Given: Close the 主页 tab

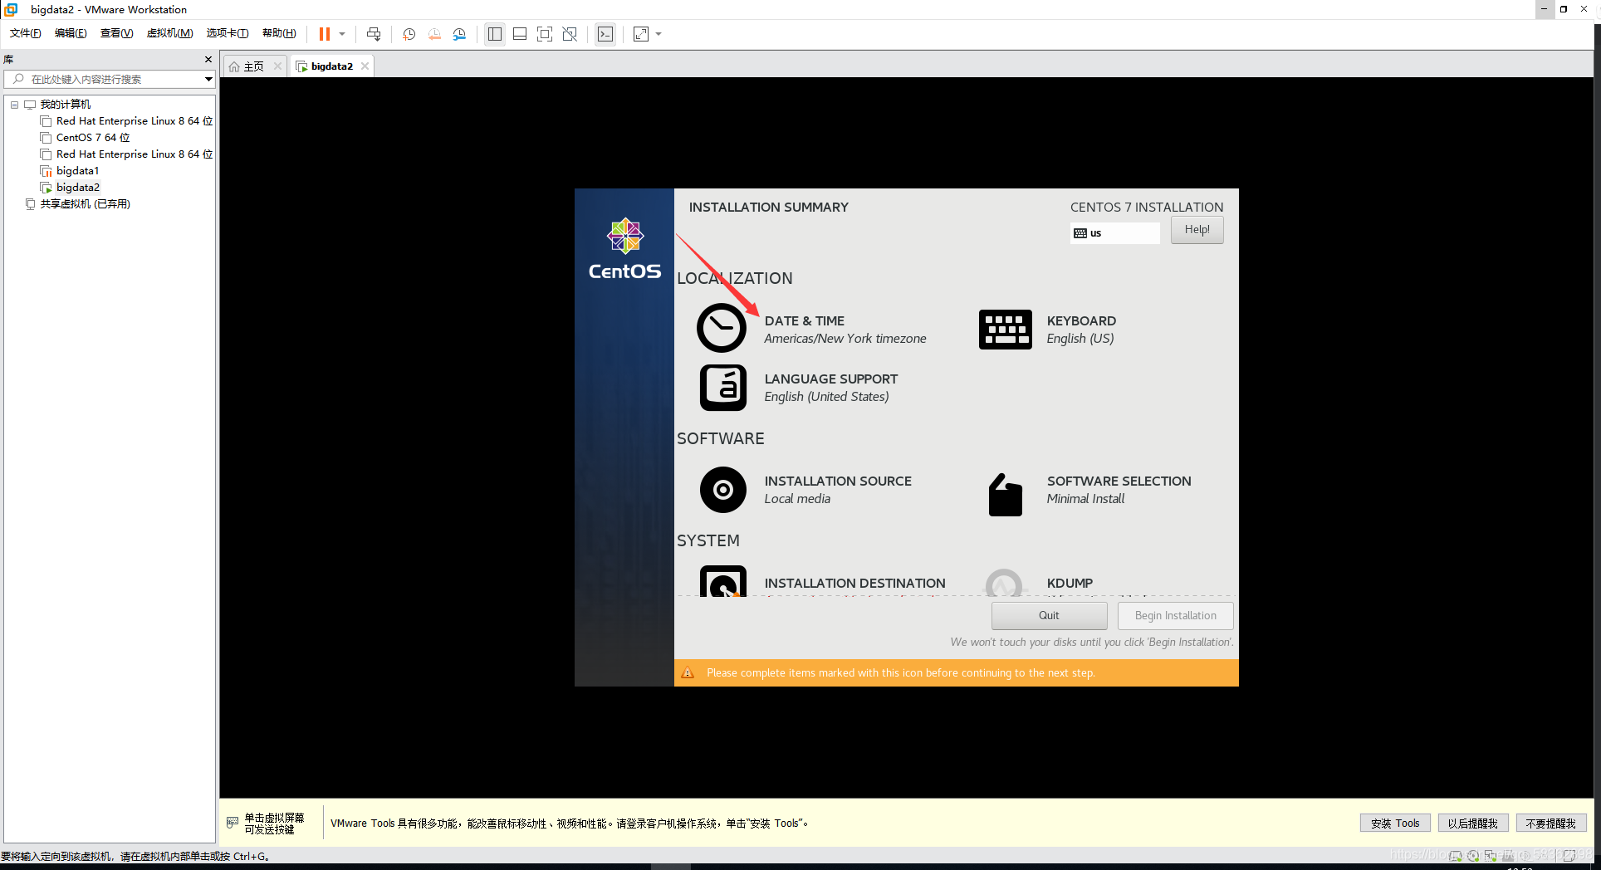Looking at the screenshot, I should [x=277, y=66].
